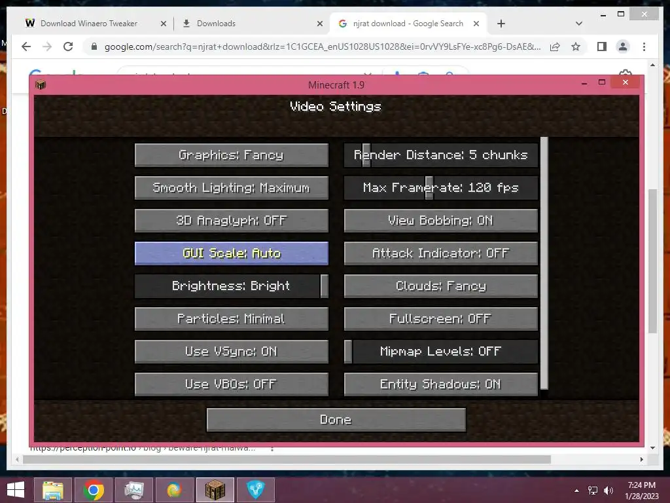This screenshot has height=503, width=670.
Task: Select Minecraft crafting table taskbar icon
Action: (x=215, y=490)
